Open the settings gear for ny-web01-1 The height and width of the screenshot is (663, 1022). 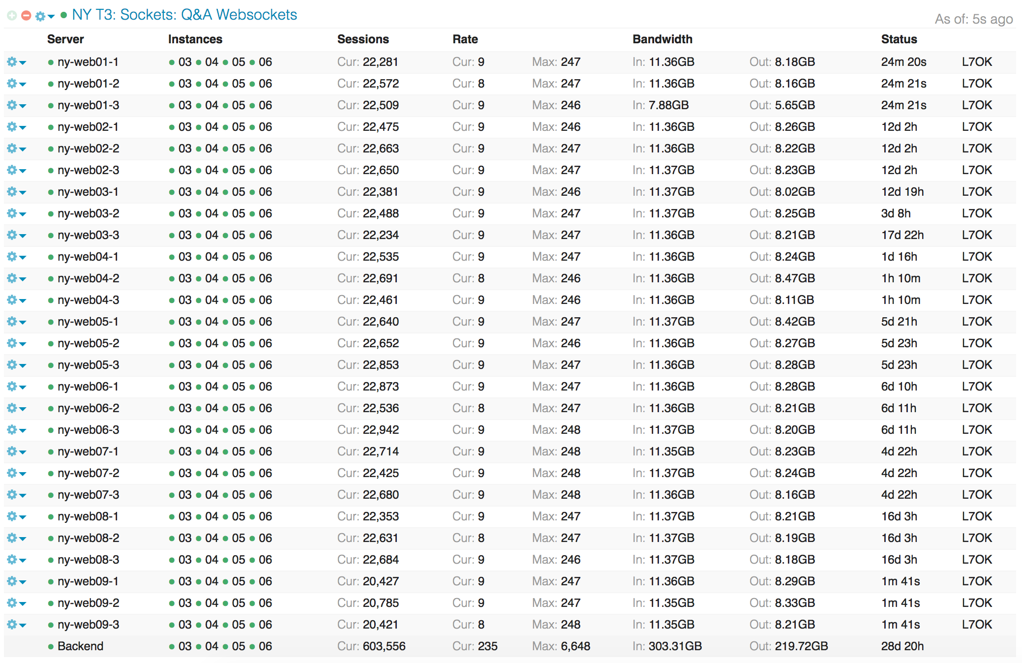12,61
